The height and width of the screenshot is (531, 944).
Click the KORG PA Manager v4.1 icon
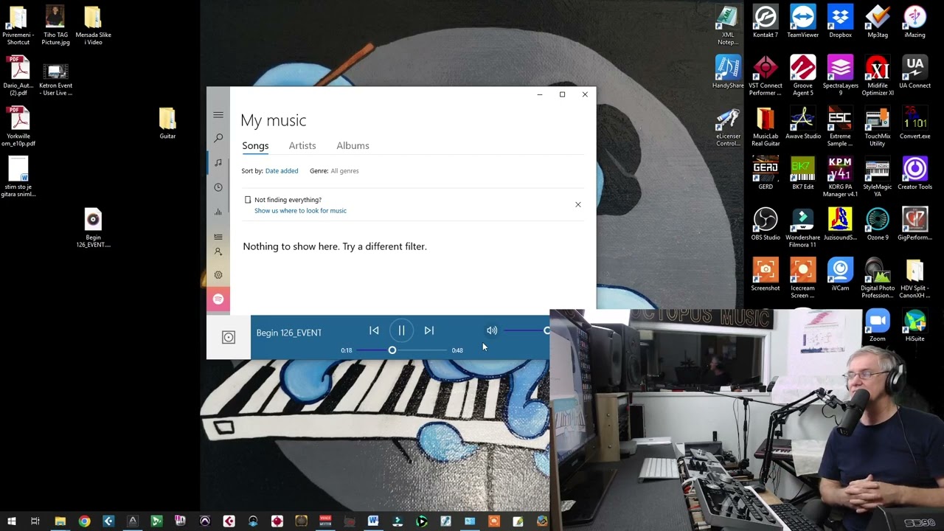(840, 177)
